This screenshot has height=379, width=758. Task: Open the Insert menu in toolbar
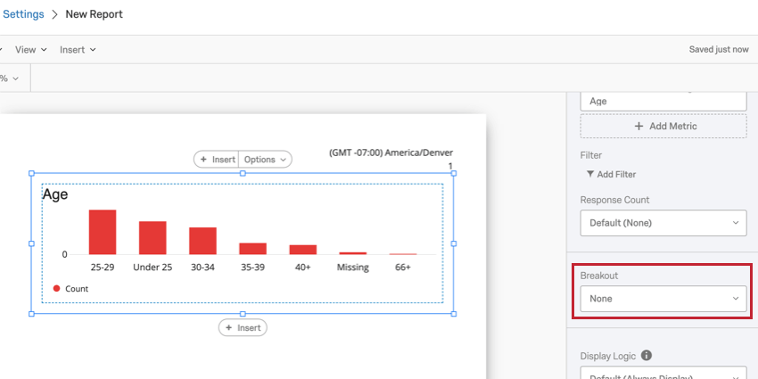[x=78, y=50]
